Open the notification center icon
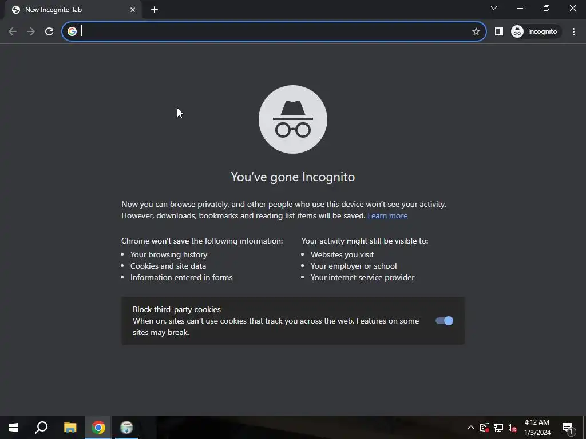 [x=568, y=428]
